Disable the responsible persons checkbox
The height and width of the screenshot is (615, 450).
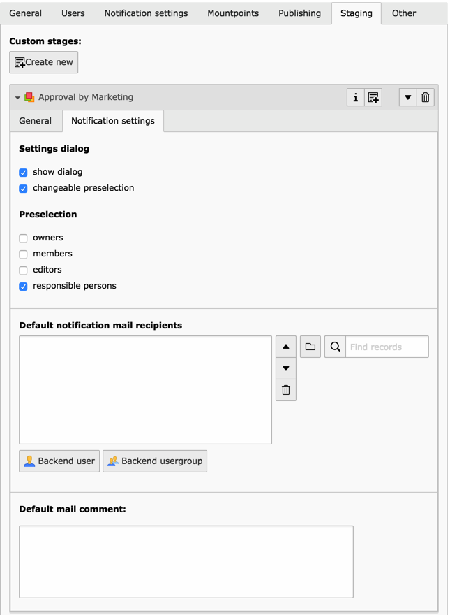click(x=22, y=286)
